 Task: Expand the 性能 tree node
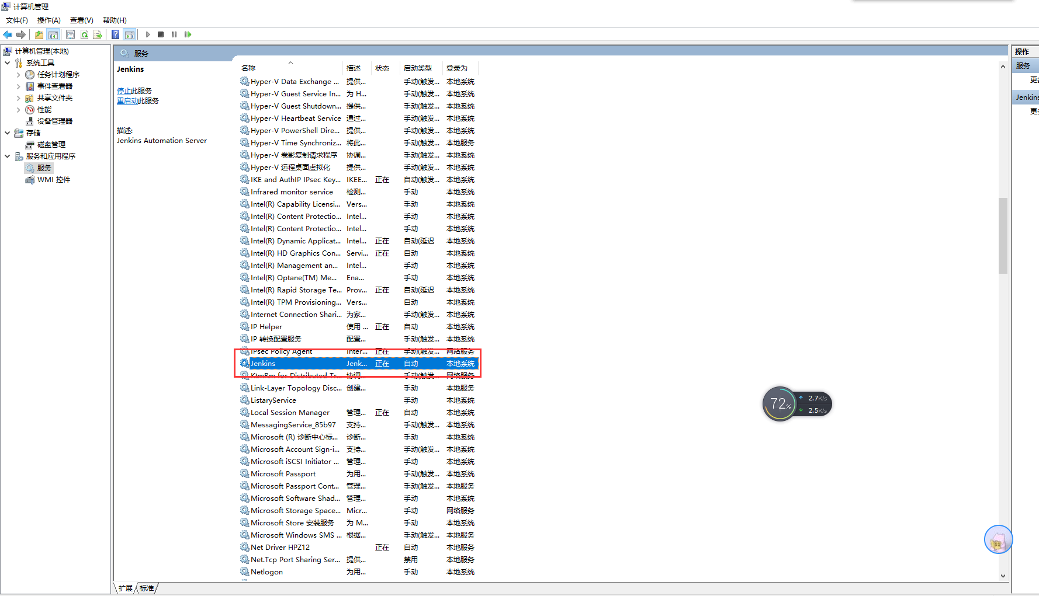tap(18, 110)
